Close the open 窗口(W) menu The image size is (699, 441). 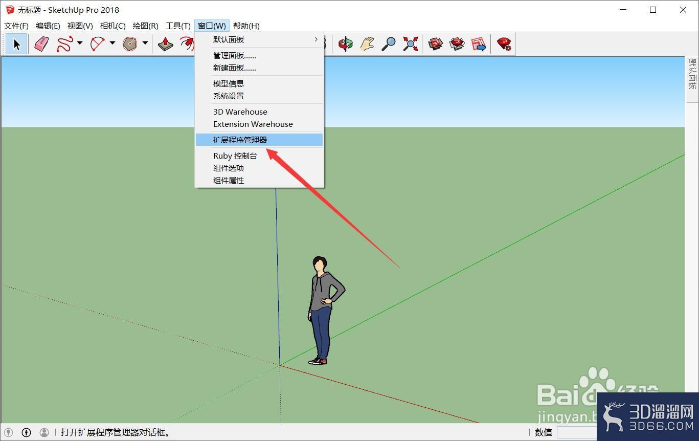pyautogui.click(x=212, y=26)
